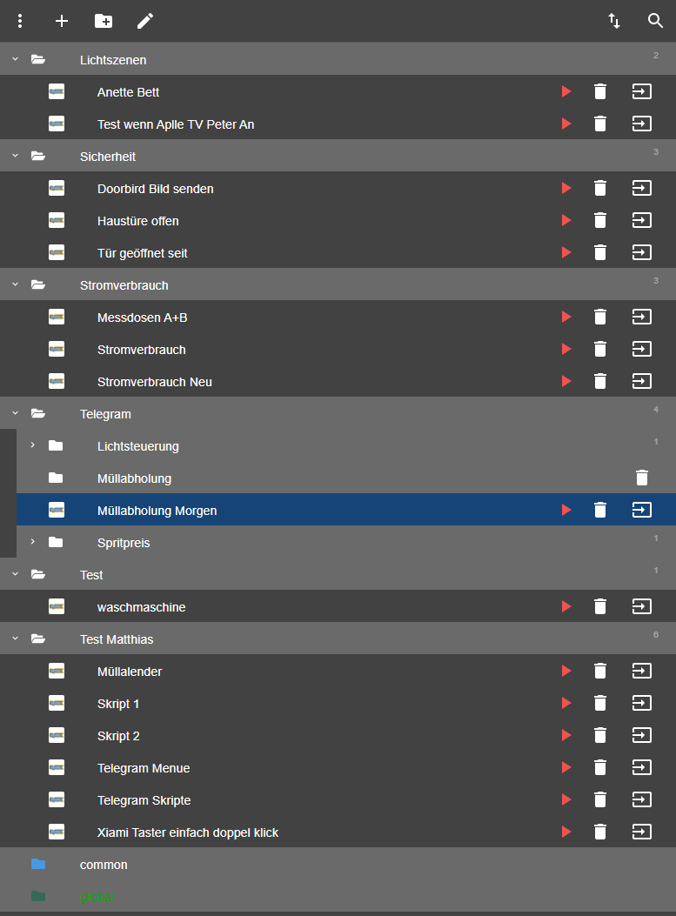Expand the Spritpreis subfolder
The image size is (676, 916).
click(x=32, y=543)
